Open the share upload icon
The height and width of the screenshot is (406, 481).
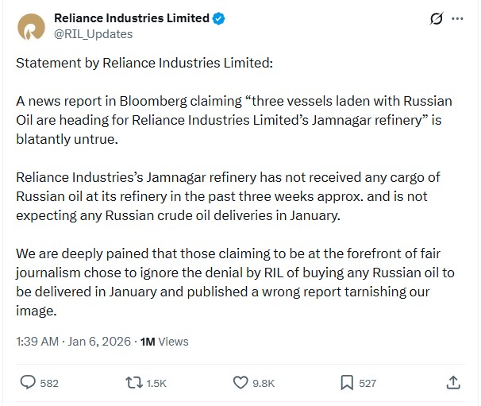(453, 382)
